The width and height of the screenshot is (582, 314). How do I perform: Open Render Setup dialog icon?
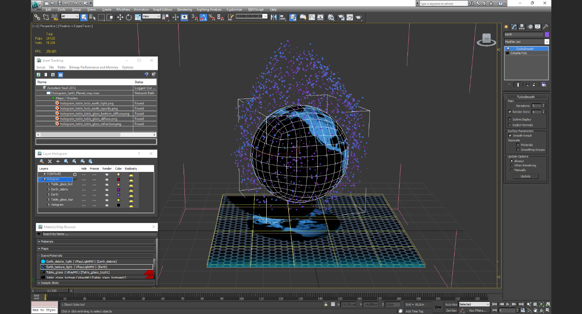point(341,17)
